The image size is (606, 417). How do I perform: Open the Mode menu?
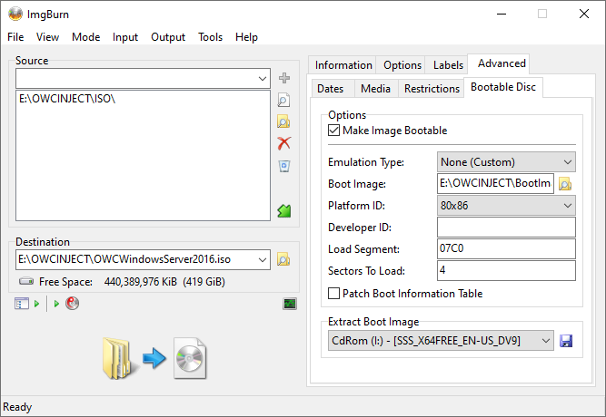[85, 37]
